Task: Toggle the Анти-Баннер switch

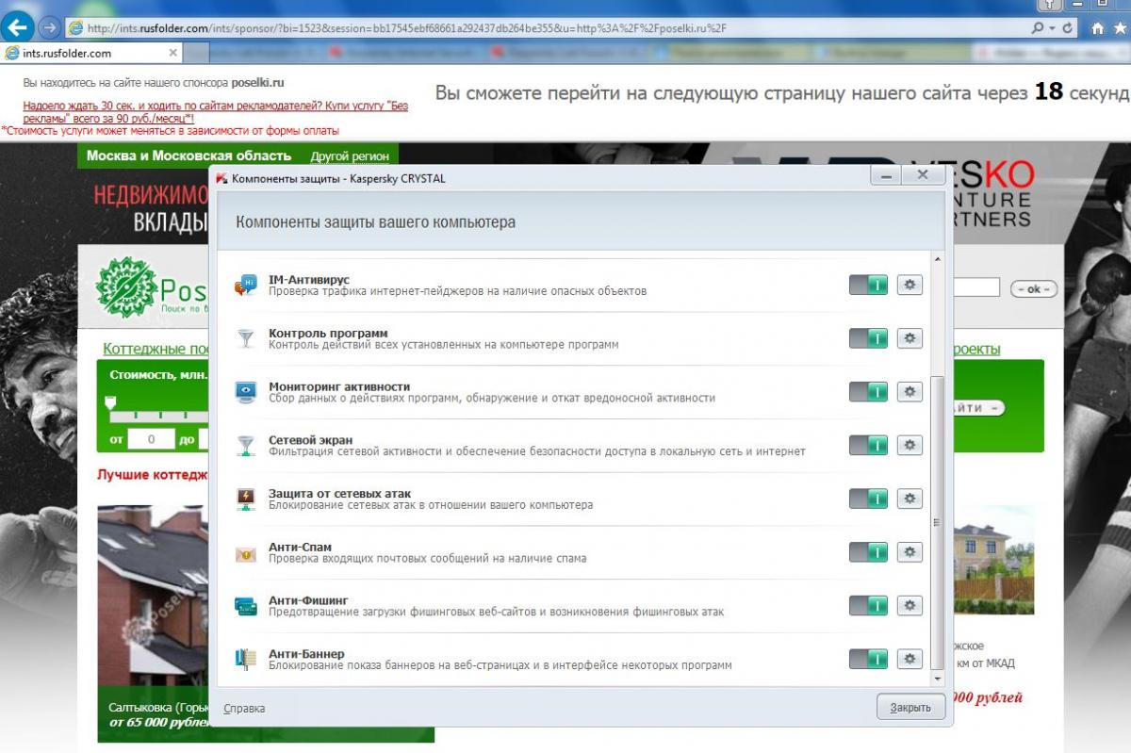Action: [x=868, y=658]
